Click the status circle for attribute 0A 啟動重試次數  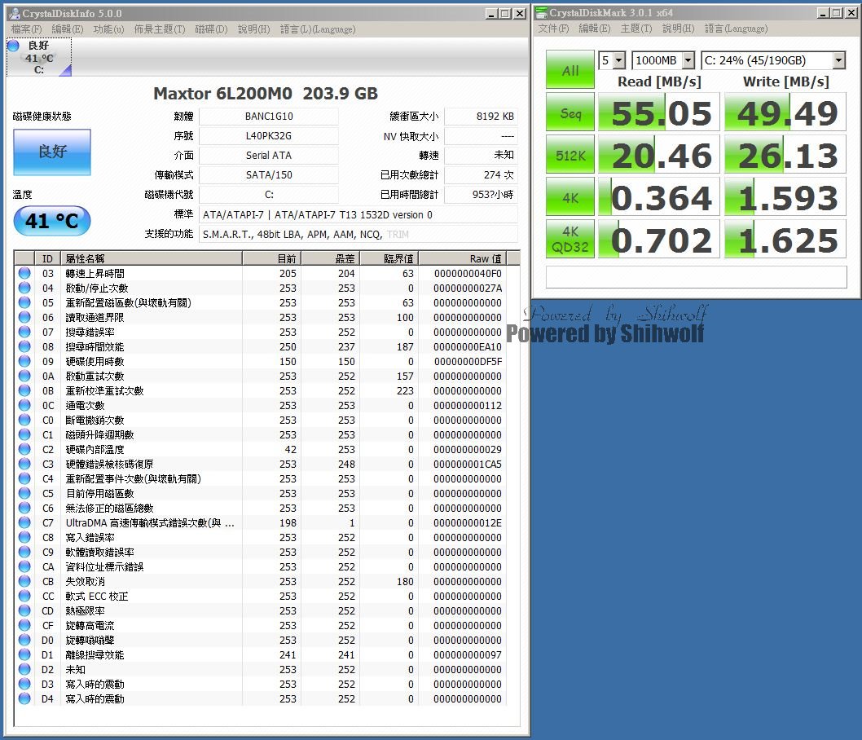tap(24, 376)
